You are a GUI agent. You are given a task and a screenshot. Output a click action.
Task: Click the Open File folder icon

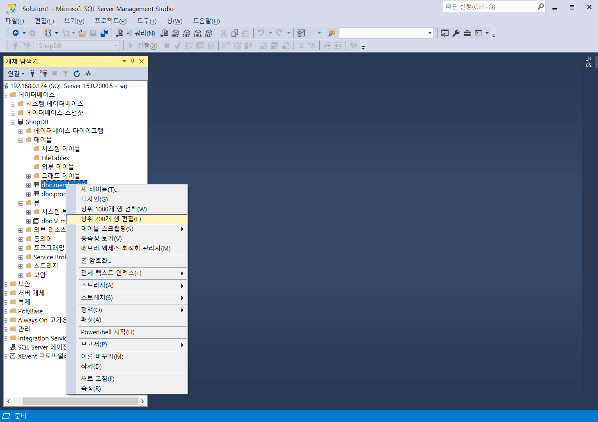[x=82, y=33]
